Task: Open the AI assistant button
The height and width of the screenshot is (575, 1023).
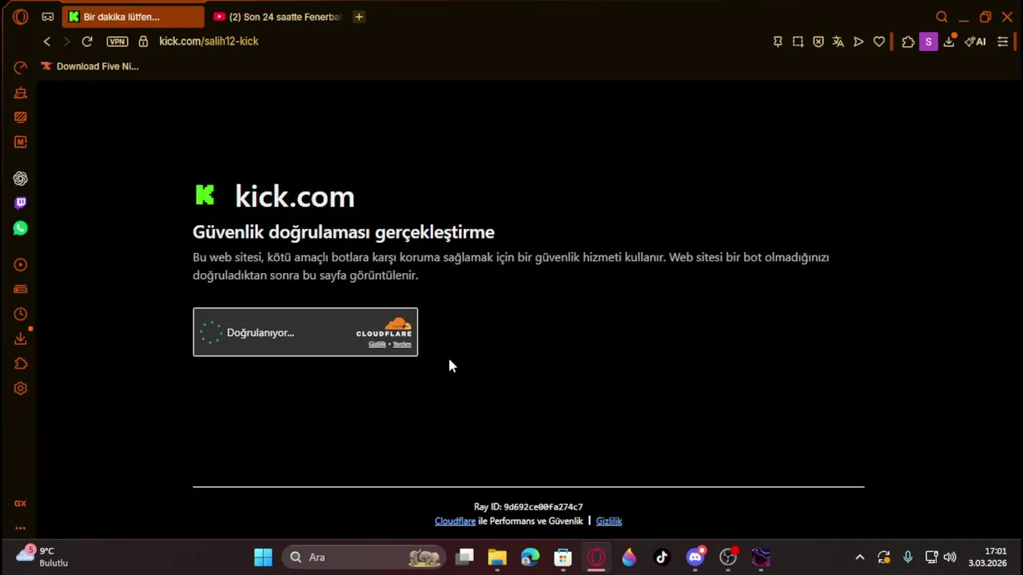Action: (x=975, y=42)
